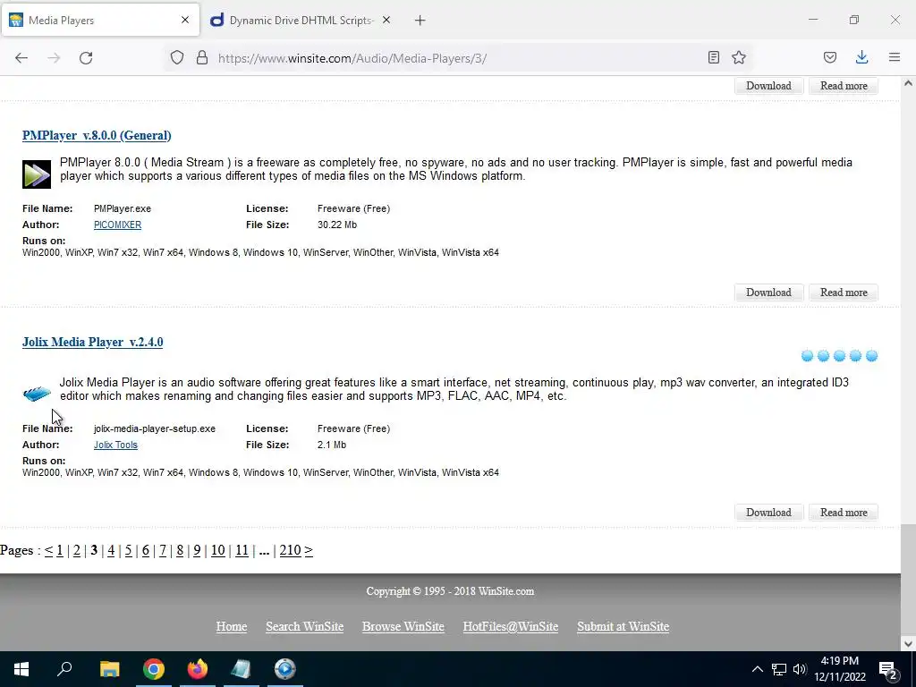Open volume control tray icon
916x687 pixels.
800,669
